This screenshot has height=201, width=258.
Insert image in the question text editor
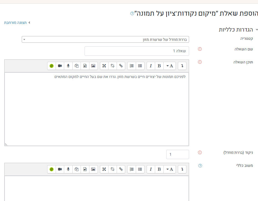click(93, 66)
